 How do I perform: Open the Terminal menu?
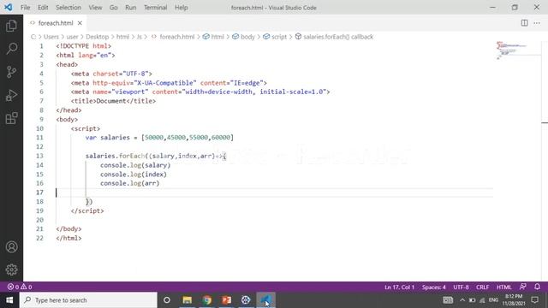[x=156, y=8]
